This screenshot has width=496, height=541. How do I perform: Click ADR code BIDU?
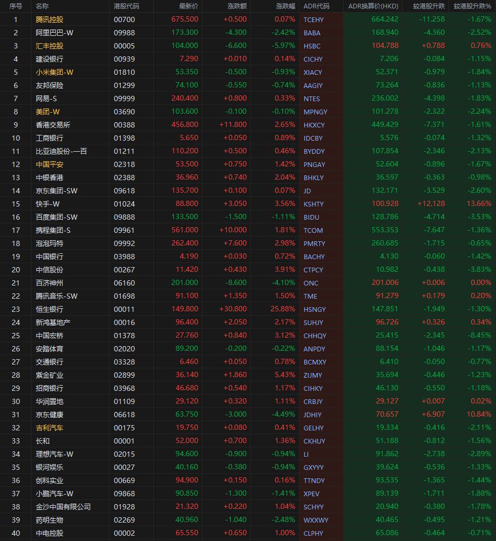point(311,217)
